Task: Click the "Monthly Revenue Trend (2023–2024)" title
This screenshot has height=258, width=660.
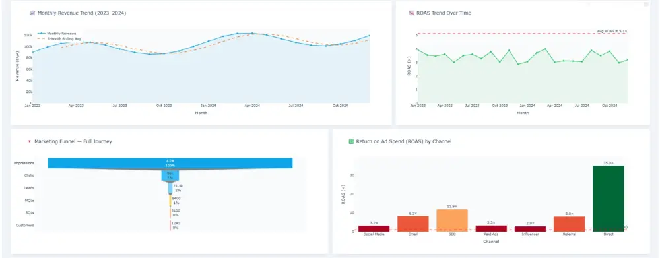Action: 82,13
